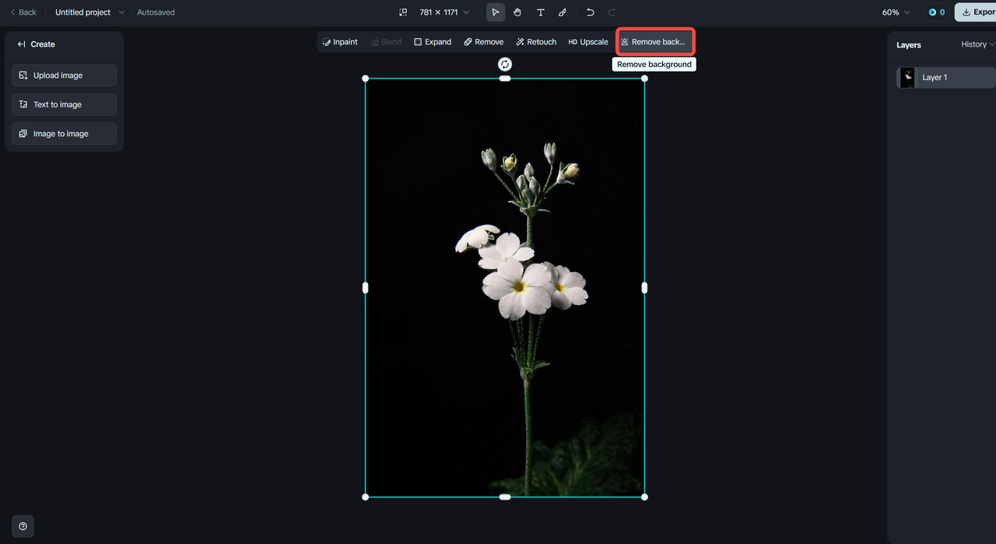Activate the Hand pan tool
This screenshot has height=544, width=996.
[x=517, y=12]
